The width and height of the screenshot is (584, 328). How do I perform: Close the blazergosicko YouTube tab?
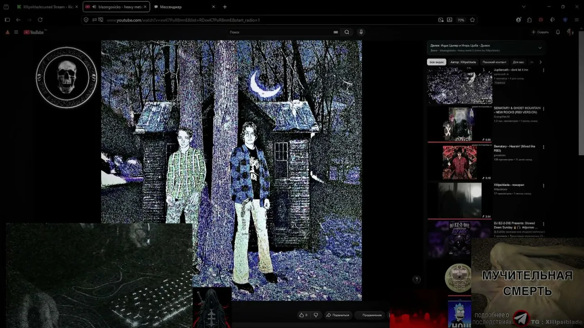pyautogui.click(x=146, y=7)
